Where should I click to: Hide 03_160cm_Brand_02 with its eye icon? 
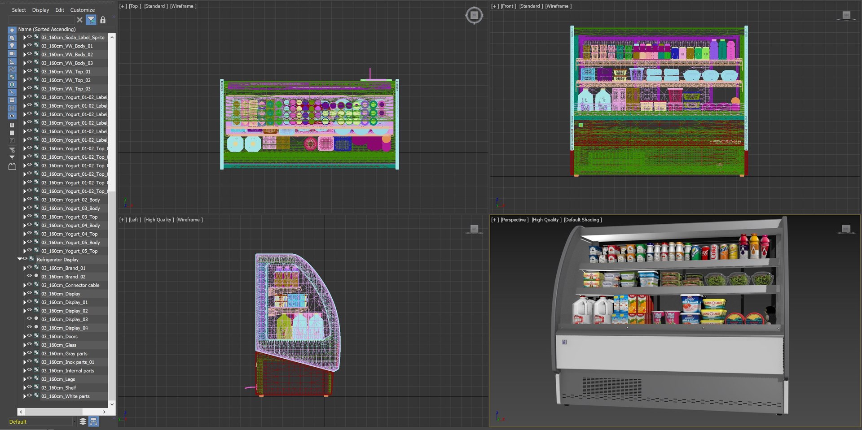click(x=30, y=276)
